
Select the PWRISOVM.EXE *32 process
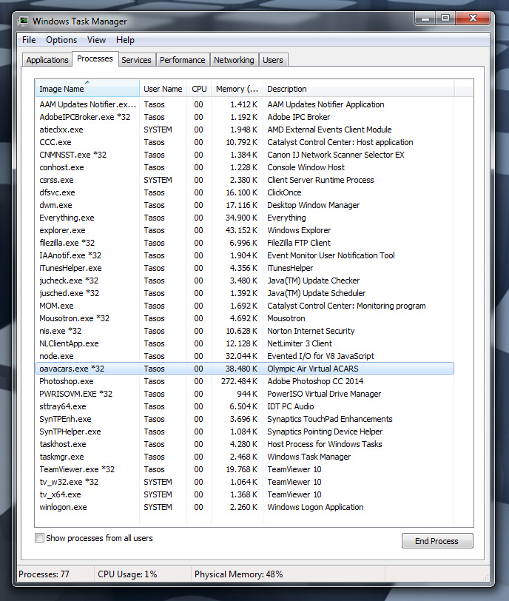click(x=245, y=394)
